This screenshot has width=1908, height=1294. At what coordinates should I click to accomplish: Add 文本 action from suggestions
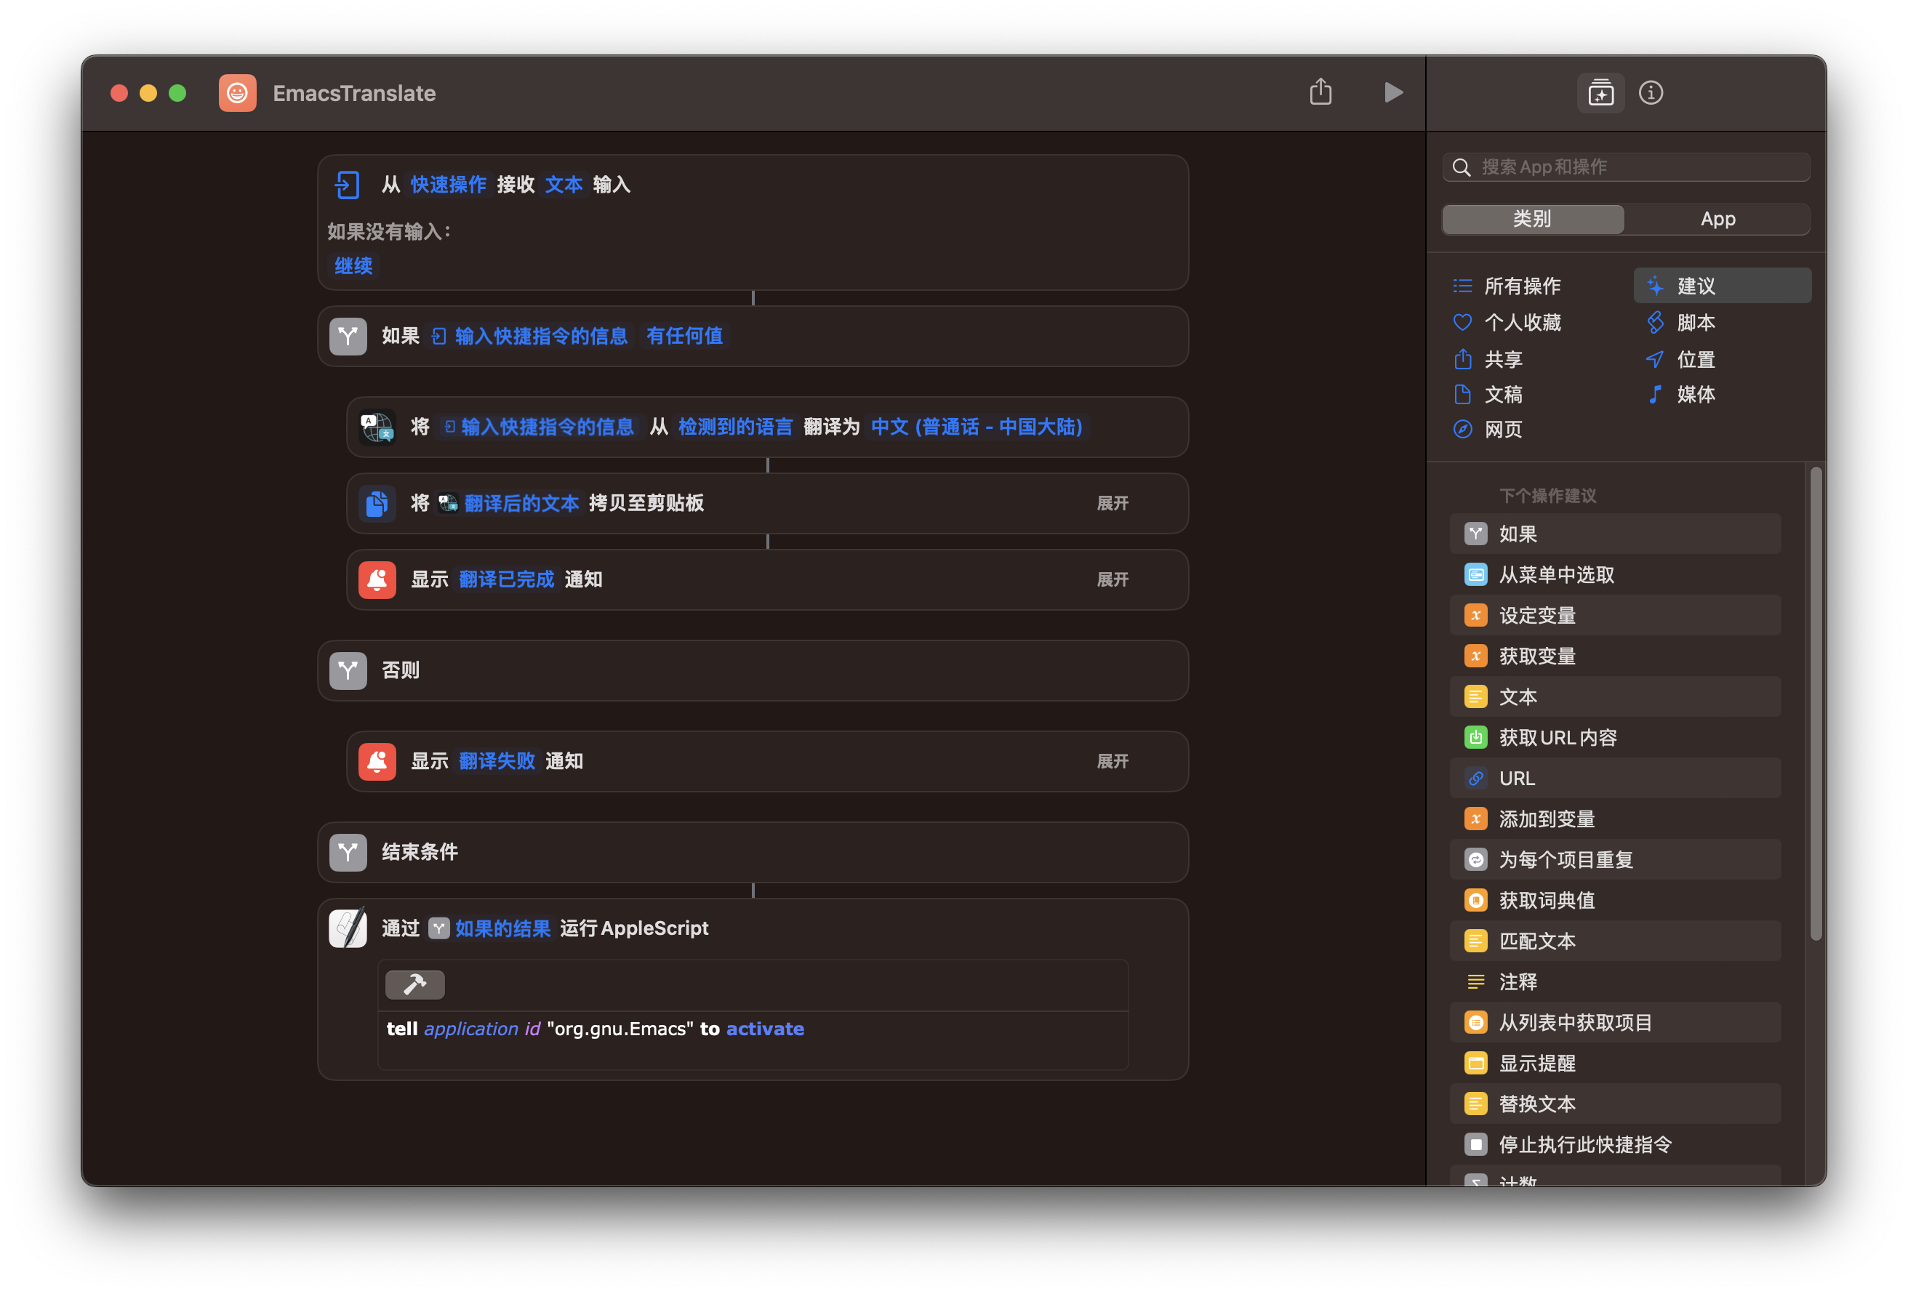1615,696
